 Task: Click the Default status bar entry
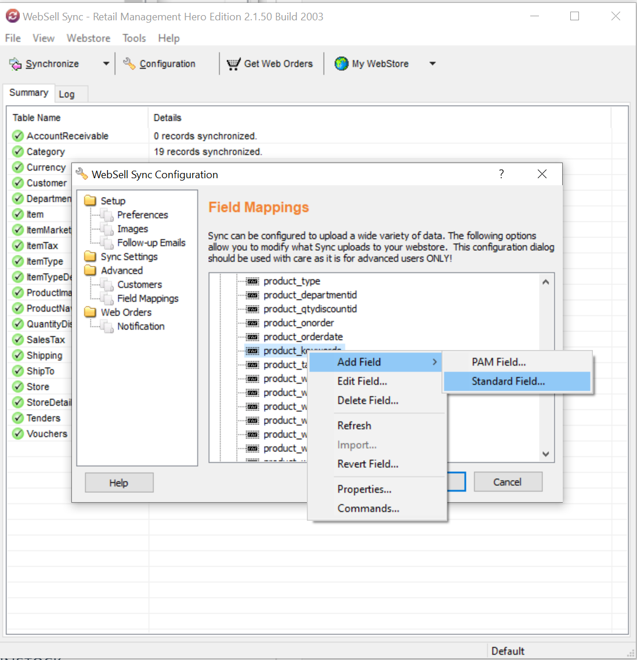click(x=508, y=651)
